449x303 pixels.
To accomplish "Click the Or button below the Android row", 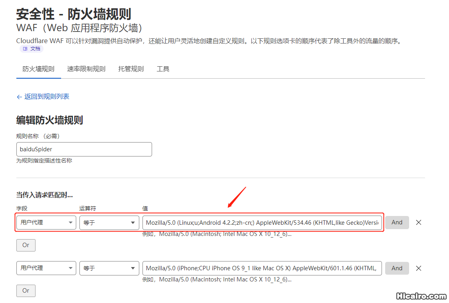I will coord(26,245).
